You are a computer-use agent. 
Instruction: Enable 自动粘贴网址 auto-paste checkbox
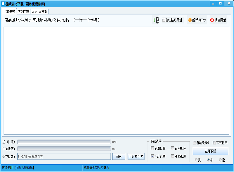click(x=164, y=20)
